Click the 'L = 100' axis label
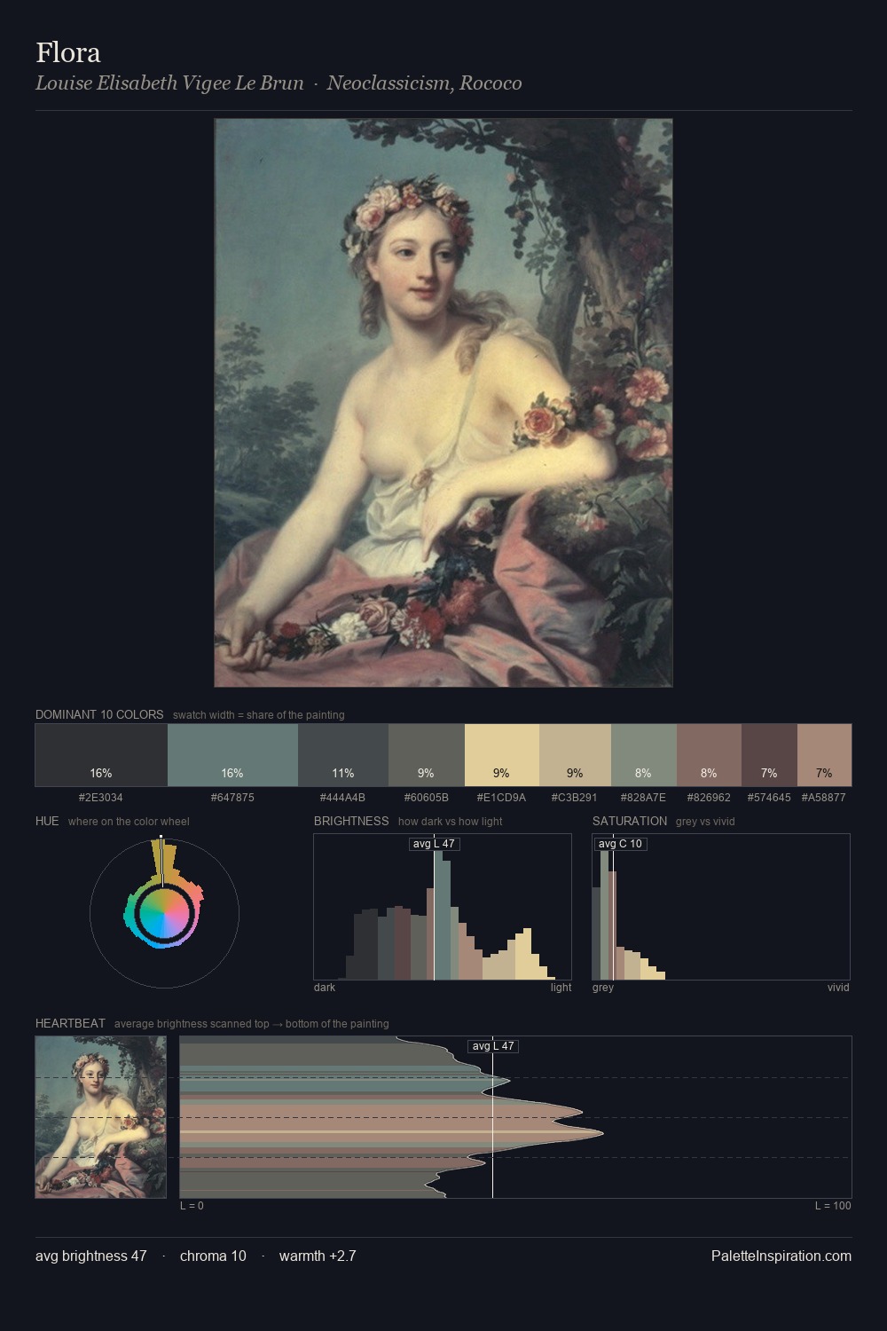 pos(833,1206)
